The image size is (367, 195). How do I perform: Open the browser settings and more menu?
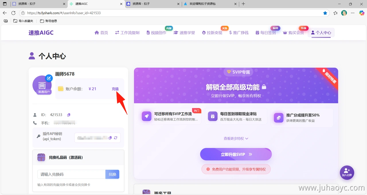click(x=353, y=13)
